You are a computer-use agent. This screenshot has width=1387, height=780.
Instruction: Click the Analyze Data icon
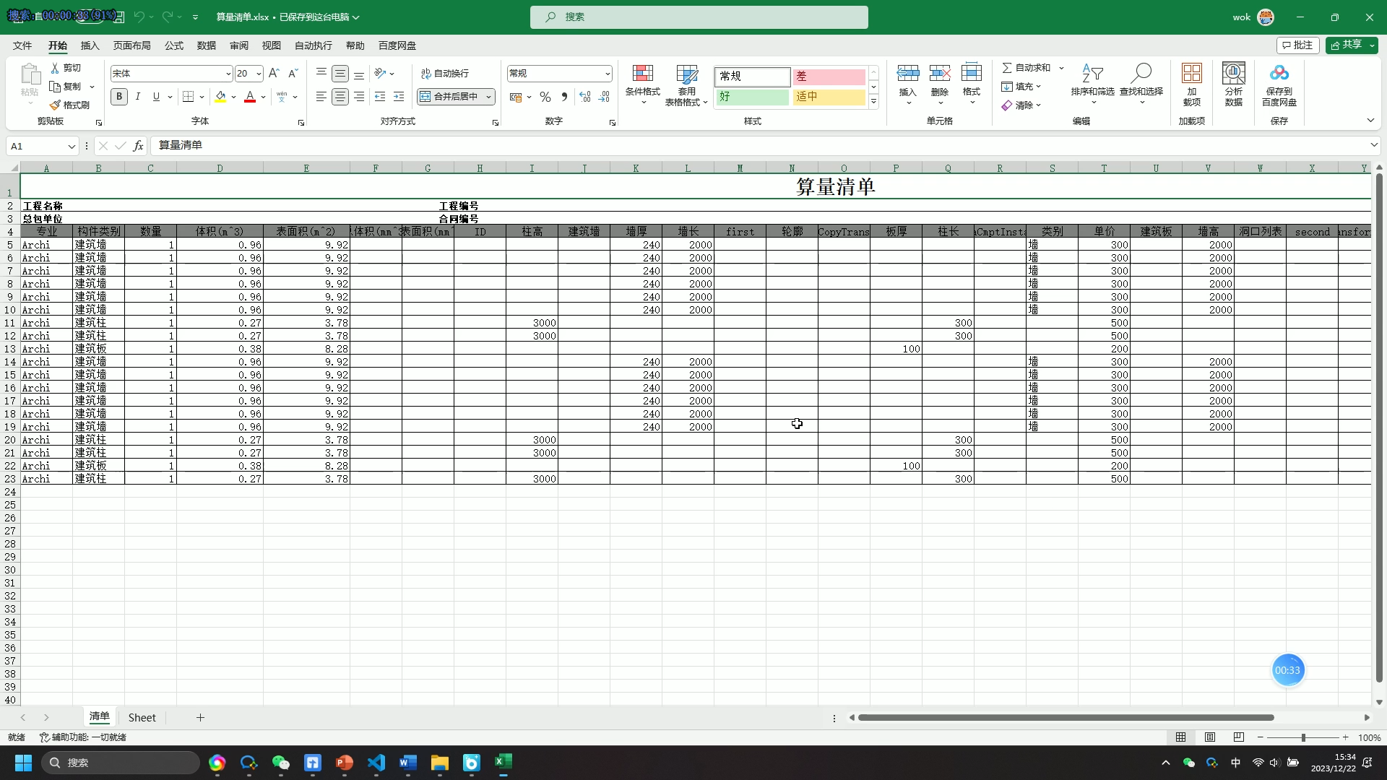point(1233,74)
